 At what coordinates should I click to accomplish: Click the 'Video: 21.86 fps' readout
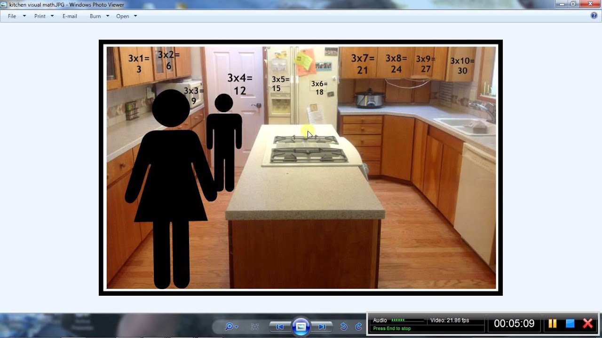(x=450, y=320)
